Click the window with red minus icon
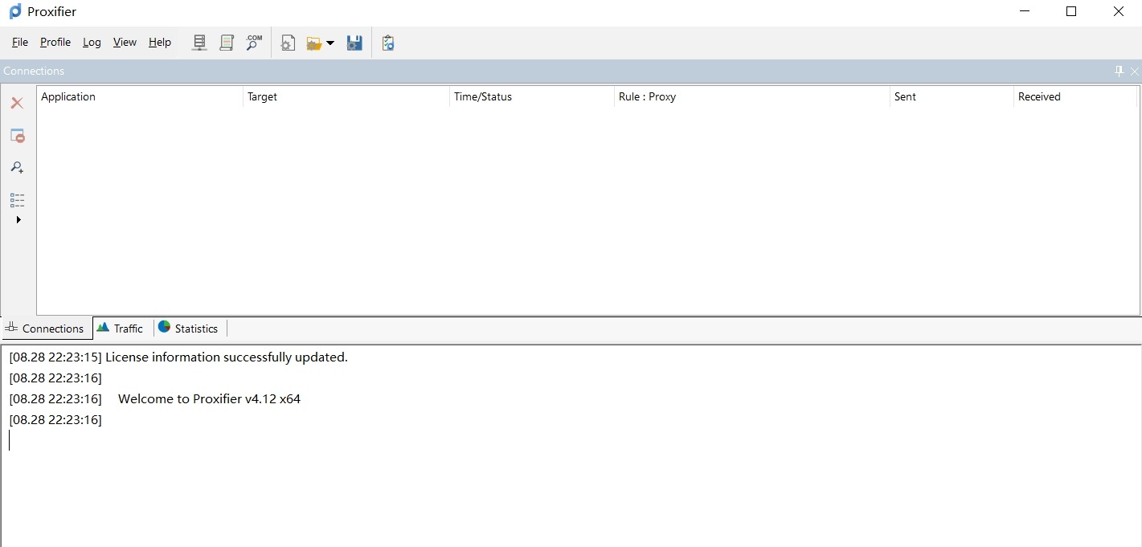 (x=17, y=136)
